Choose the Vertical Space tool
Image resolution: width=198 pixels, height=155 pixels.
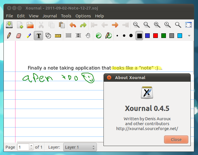click(x=78, y=35)
